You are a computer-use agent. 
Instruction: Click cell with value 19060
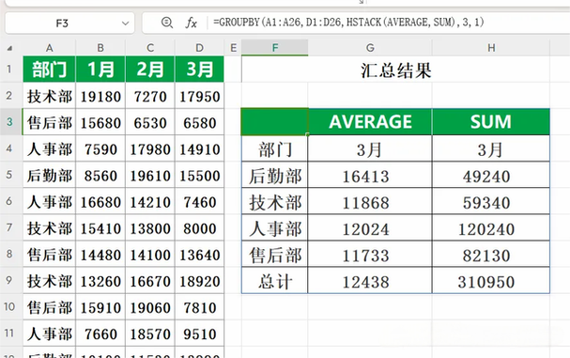[150, 307]
